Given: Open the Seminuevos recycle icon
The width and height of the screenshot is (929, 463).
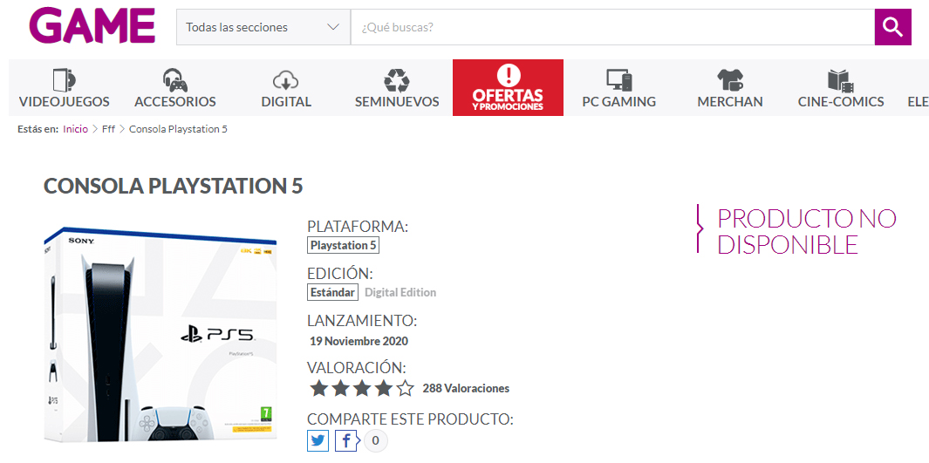Looking at the screenshot, I should 396,80.
